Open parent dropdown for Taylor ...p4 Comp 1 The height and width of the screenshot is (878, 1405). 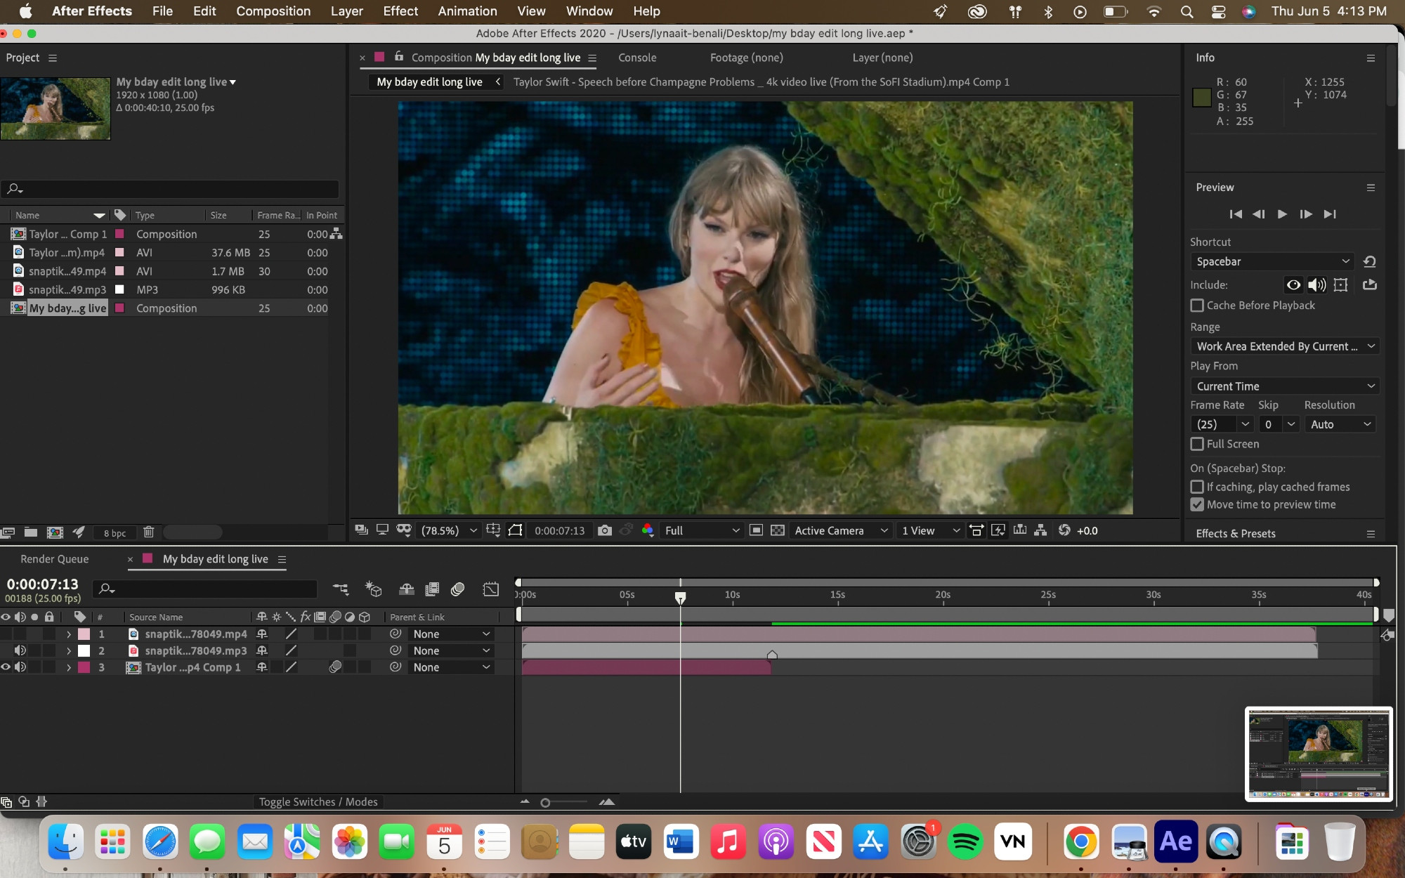pyautogui.click(x=450, y=667)
